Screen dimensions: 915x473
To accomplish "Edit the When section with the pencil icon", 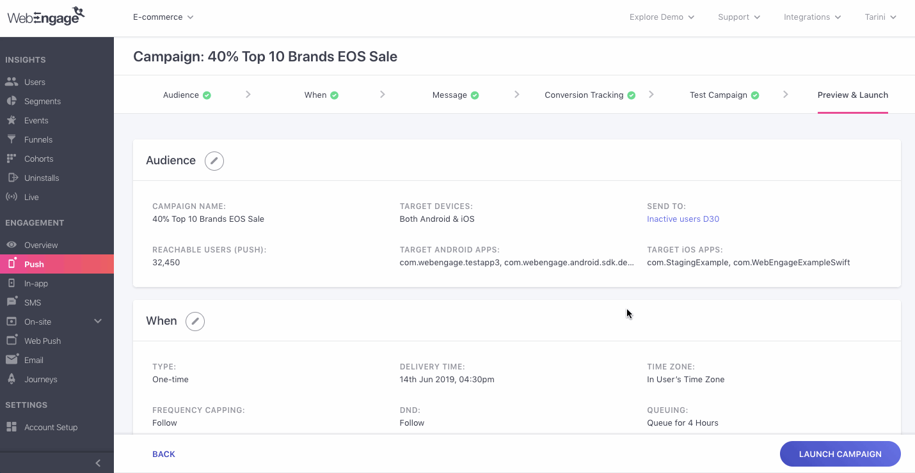I will (x=195, y=321).
